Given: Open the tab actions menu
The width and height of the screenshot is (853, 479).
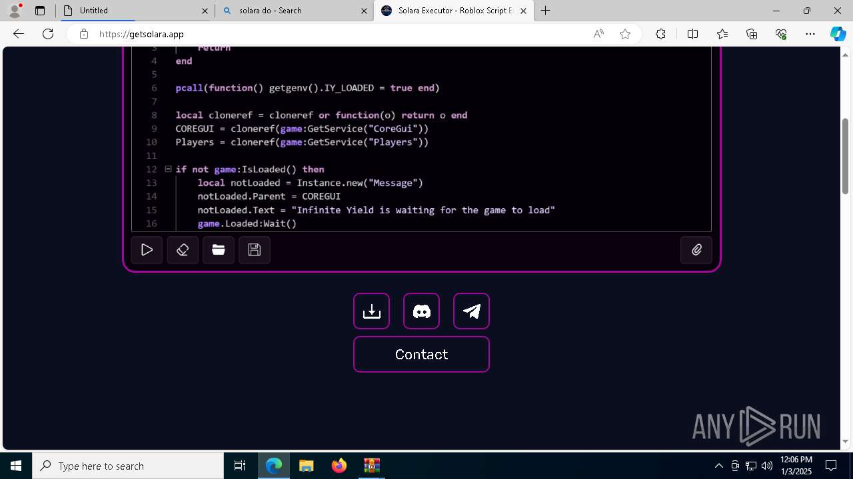Looking at the screenshot, I should (x=40, y=11).
